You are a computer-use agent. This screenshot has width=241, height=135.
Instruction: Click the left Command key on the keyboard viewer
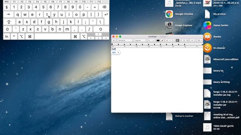[x=30, y=36]
